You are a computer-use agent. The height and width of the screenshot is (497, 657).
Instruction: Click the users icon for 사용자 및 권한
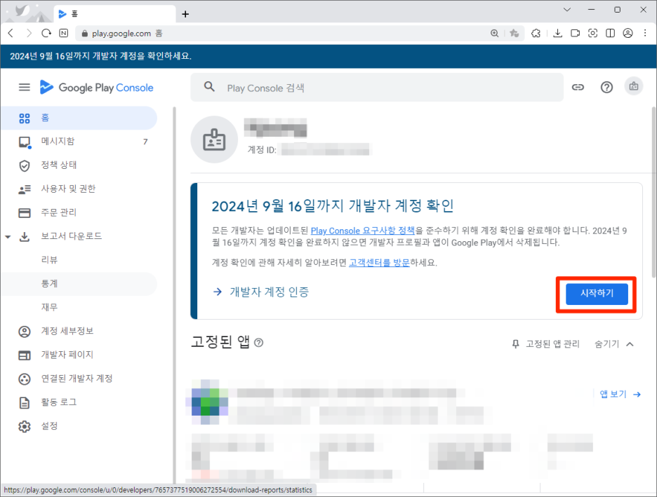click(x=25, y=189)
